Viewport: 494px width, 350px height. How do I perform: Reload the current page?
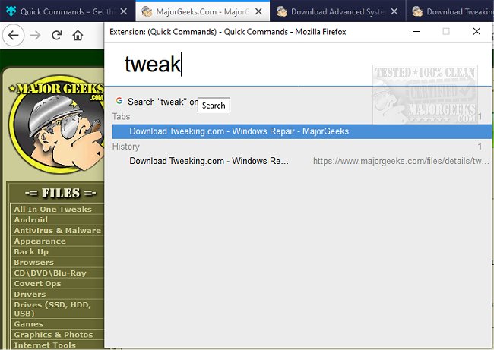point(57,35)
